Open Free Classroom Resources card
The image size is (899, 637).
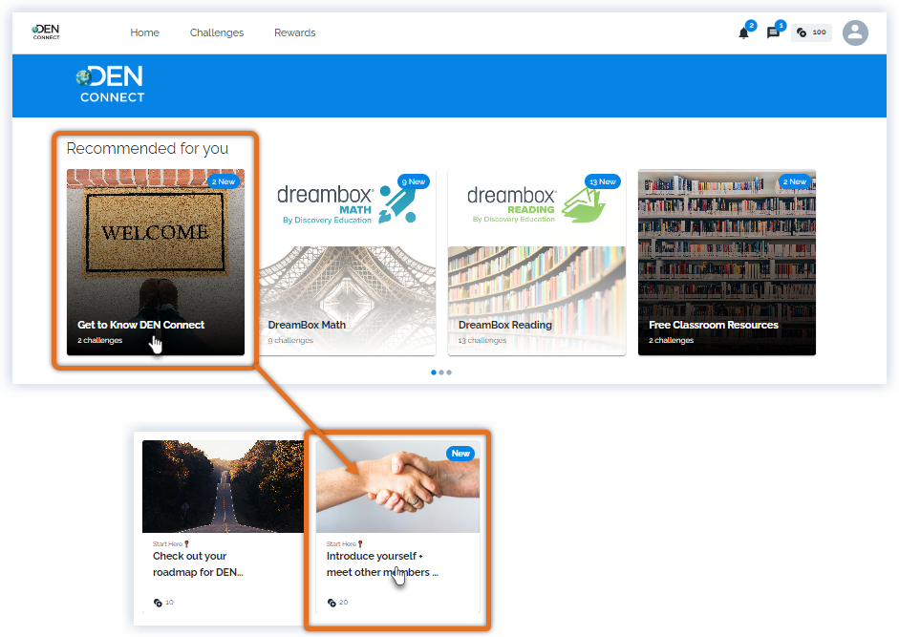click(x=727, y=262)
